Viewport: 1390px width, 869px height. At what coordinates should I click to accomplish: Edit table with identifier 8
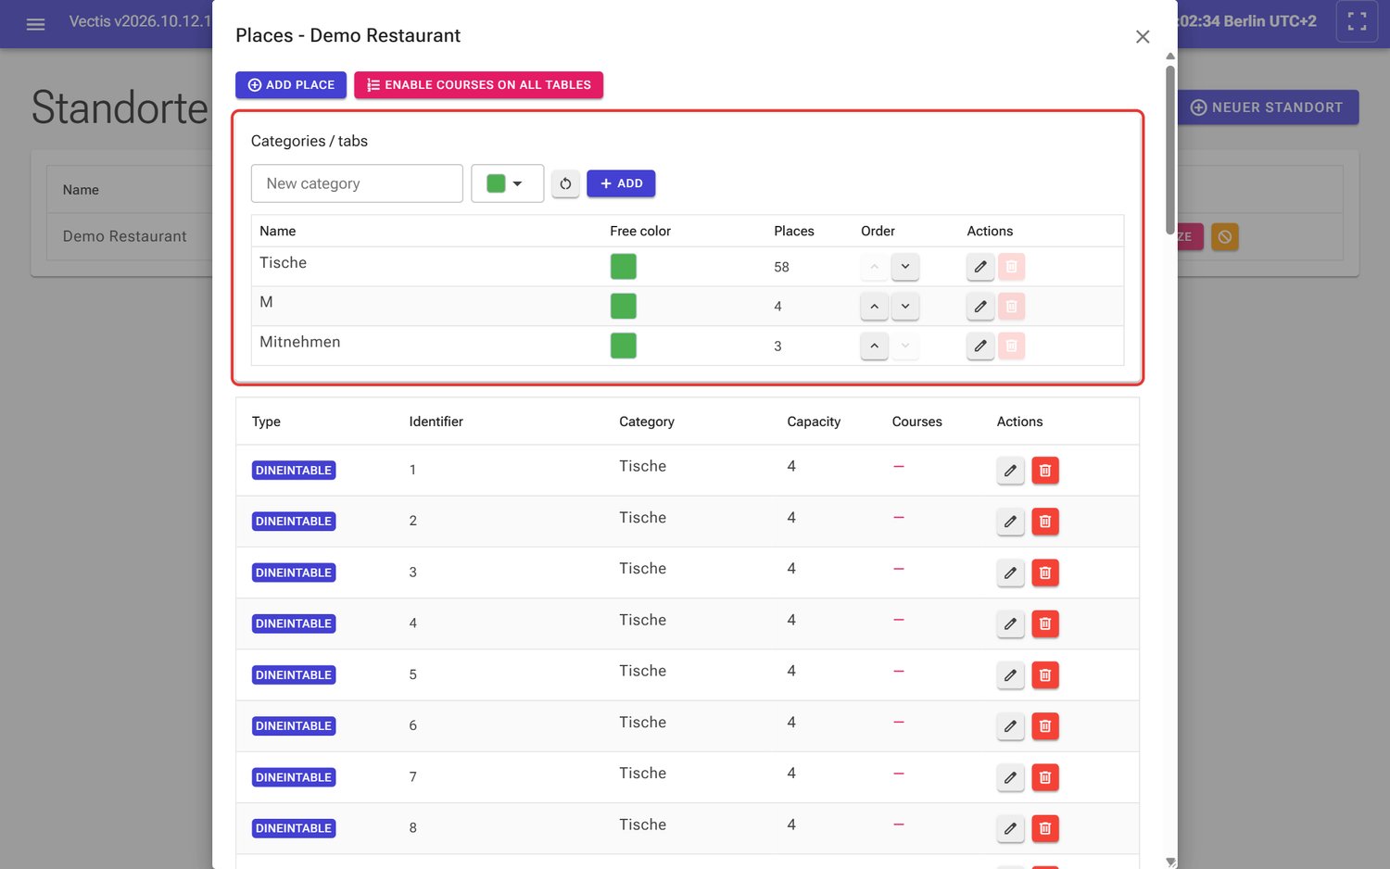(x=1011, y=828)
